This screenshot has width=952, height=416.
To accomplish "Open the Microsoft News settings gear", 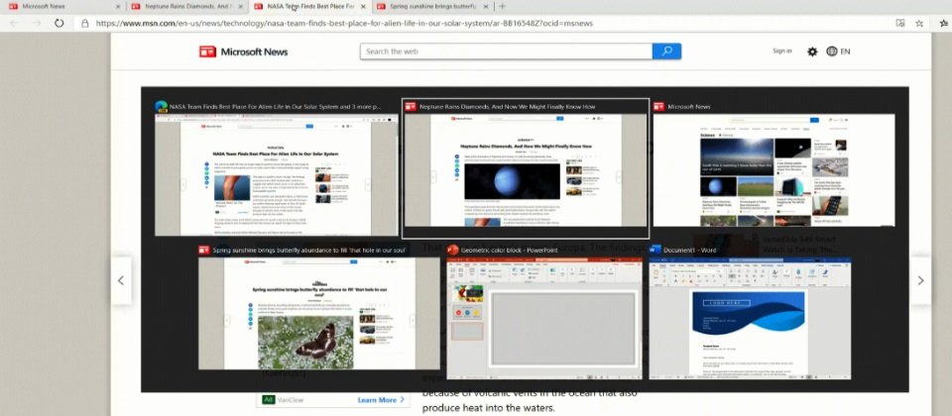I will click(812, 52).
